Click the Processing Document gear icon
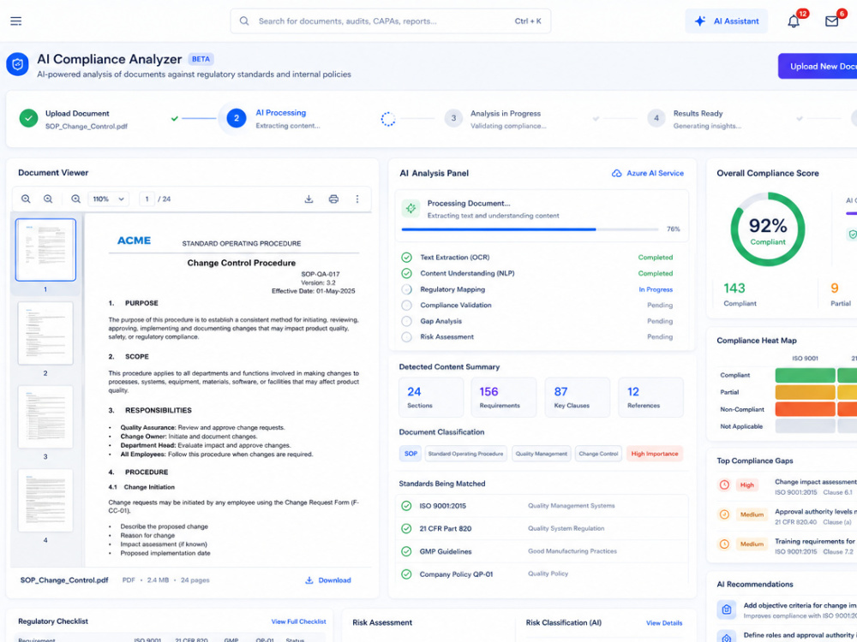The width and height of the screenshot is (857, 642). (x=411, y=208)
